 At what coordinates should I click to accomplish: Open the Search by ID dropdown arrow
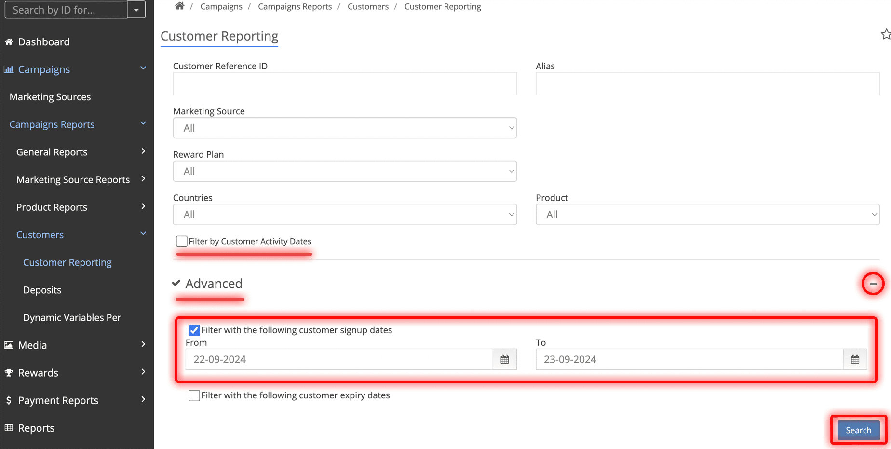(x=136, y=10)
